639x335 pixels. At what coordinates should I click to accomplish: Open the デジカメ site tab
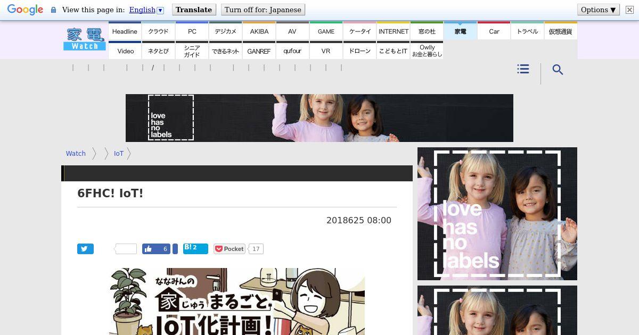225,31
